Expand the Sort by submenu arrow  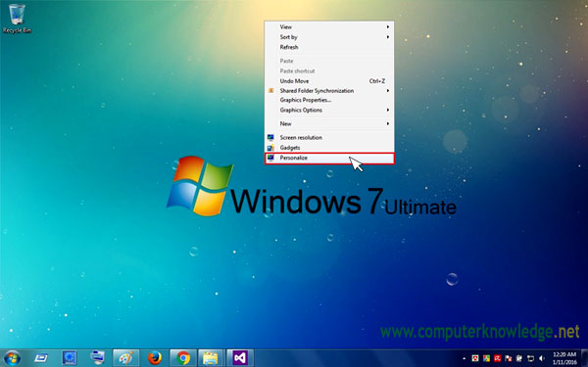pyautogui.click(x=388, y=37)
